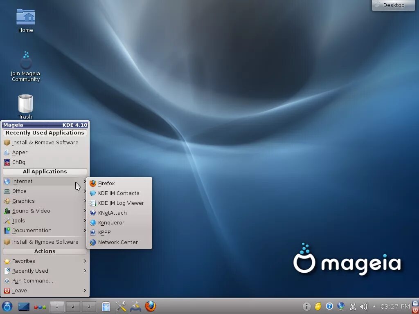This screenshot has width=419, height=314.
Task: Click the lock screen icon above the power button
Action: 415,303
